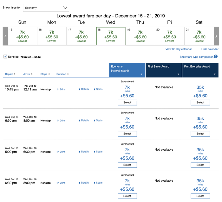Select Wednesday December 18 fare cell
This screenshot has height=202, width=222.
(x=111, y=36)
